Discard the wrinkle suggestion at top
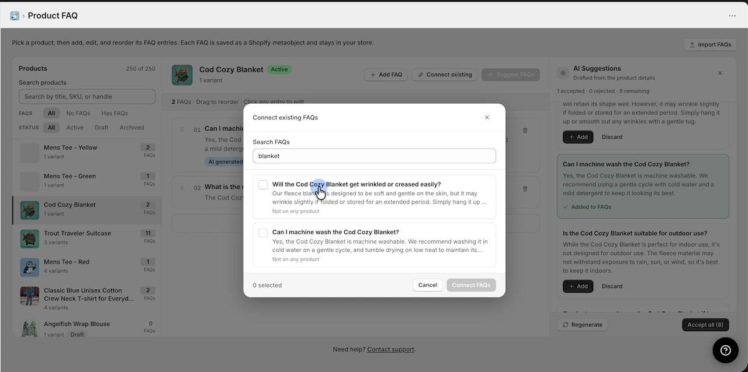748x372 pixels. coord(612,137)
